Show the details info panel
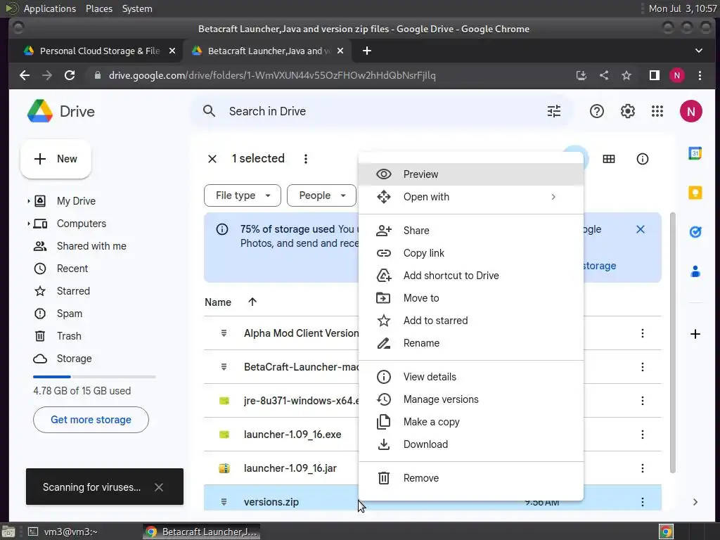 coord(643,159)
